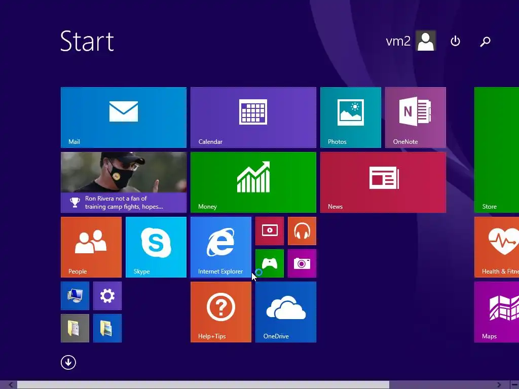Screen dimensions: 519x389
Task: Click the scrollbar left arrow
Action: coord(11,385)
